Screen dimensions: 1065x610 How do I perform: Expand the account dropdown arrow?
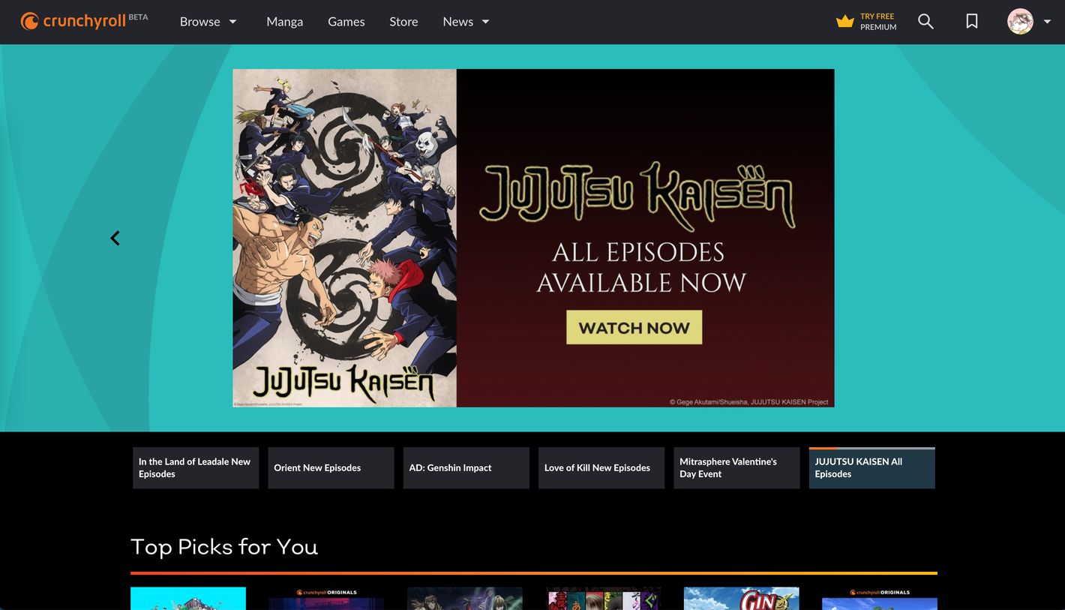click(1047, 22)
